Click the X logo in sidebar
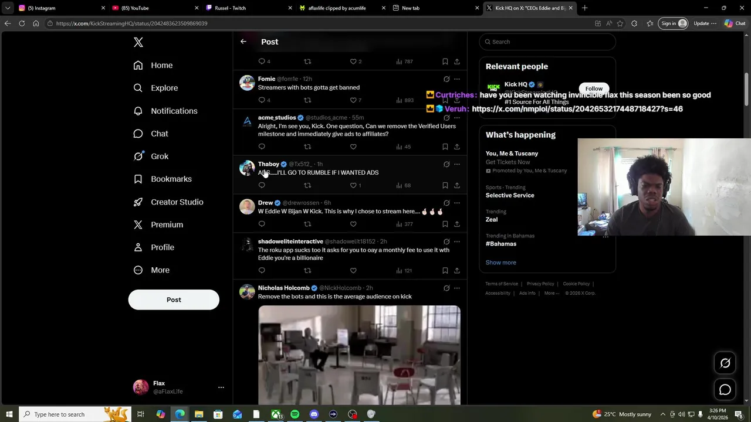This screenshot has width=751, height=422. point(138,42)
